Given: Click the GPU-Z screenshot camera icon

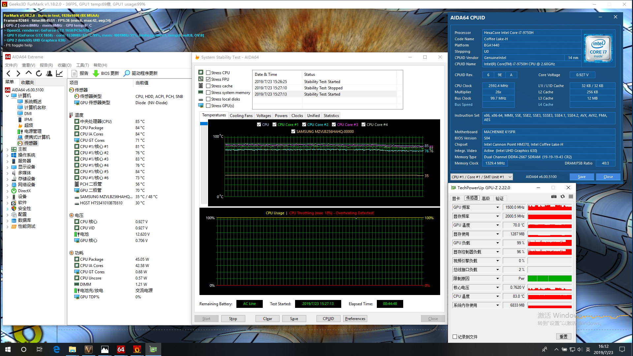Looking at the screenshot, I should [554, 196].
